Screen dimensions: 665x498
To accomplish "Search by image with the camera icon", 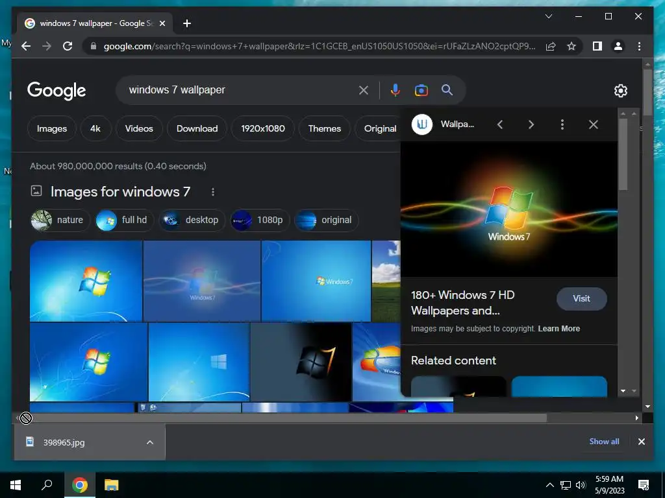I will pyautogui.click(x=421, y=90).
